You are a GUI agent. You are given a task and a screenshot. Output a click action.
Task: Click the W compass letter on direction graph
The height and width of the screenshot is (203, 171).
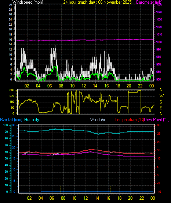coord(161,96)
